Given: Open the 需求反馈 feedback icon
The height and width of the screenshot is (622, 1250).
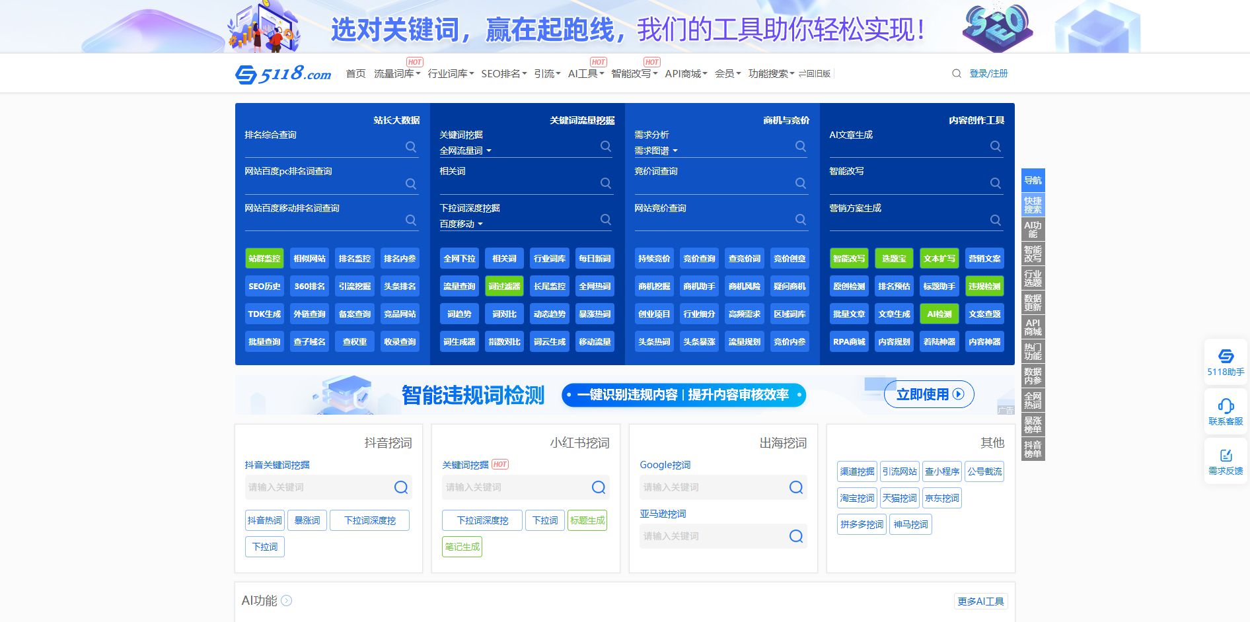Looking at the screenshot, I should tap(1226, 456).
